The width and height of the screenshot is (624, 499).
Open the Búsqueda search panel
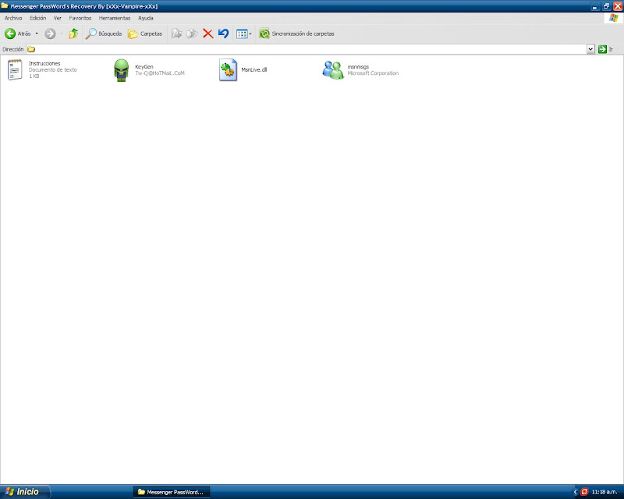click(x=104, y=34)
